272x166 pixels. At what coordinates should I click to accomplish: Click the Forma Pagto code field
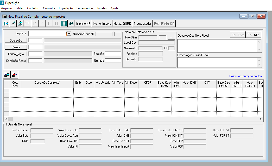35,54
